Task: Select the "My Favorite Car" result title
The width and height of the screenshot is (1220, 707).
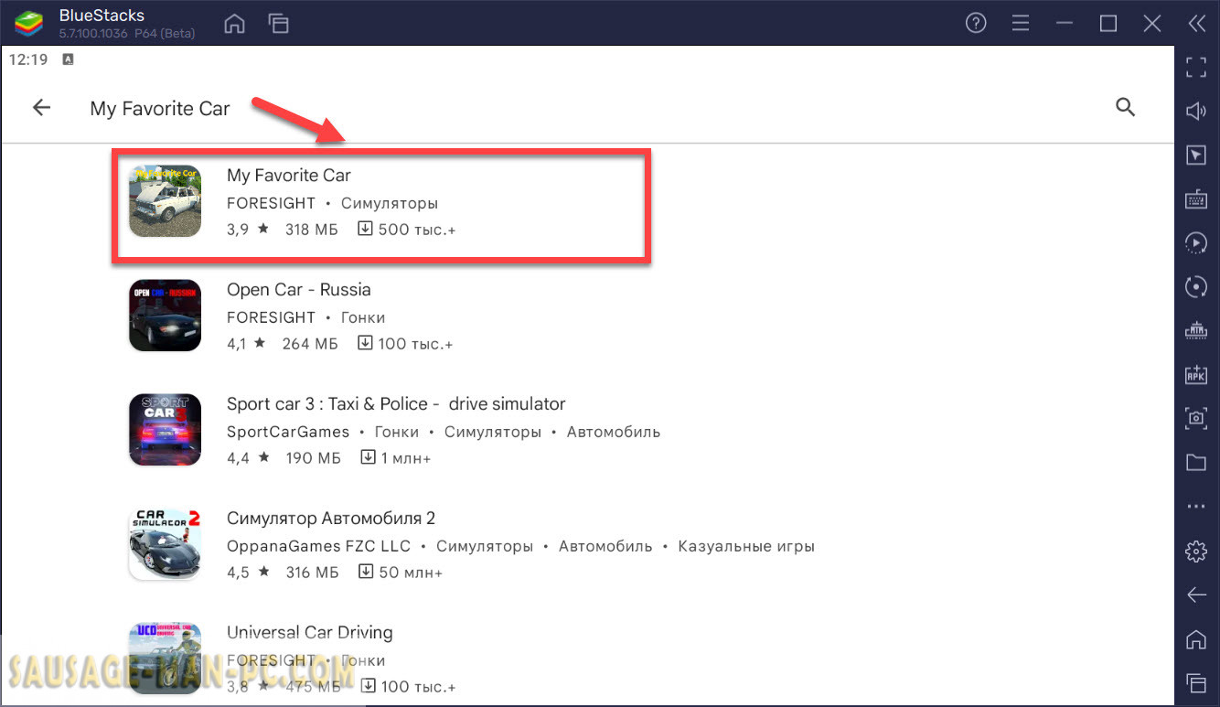Action: click(x=289, y=175)
